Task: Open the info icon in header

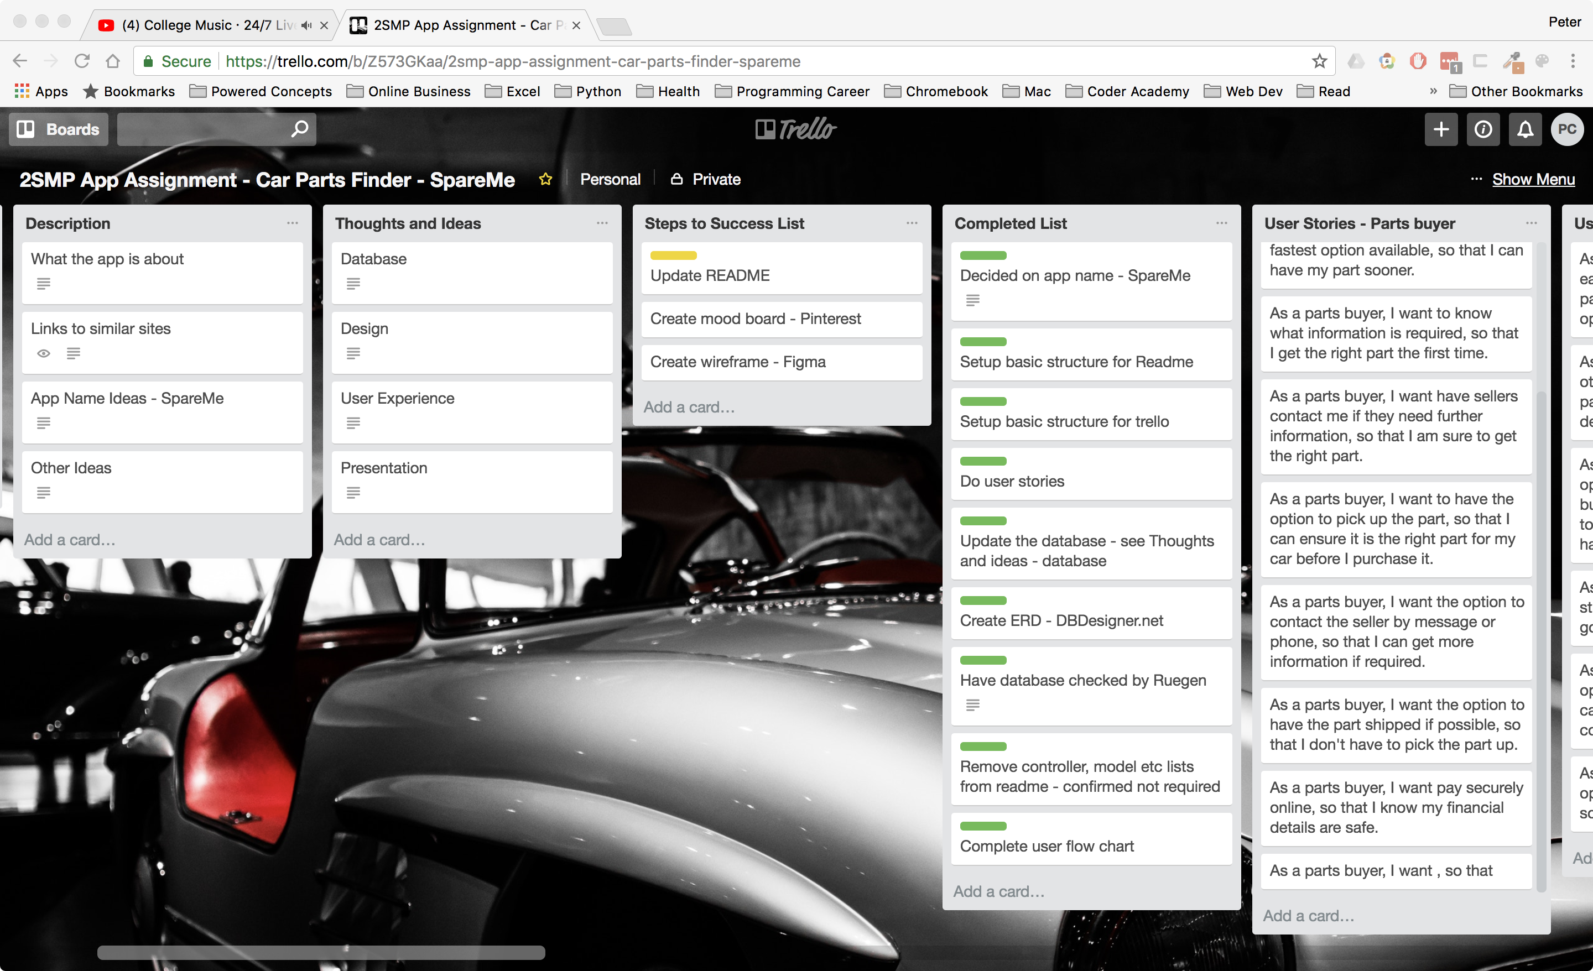Action: tap(1482, 129)
